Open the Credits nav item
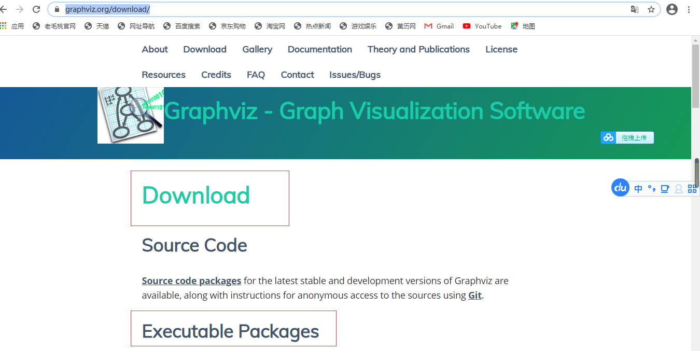 click(x=216, y=75)
